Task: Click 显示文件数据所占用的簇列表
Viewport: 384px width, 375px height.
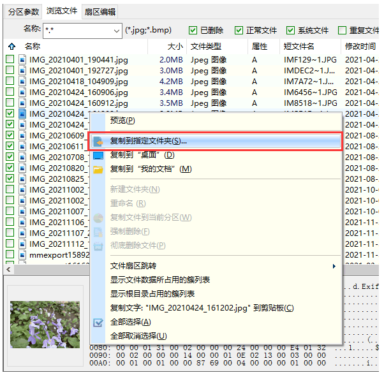Action: coord(160,280)
